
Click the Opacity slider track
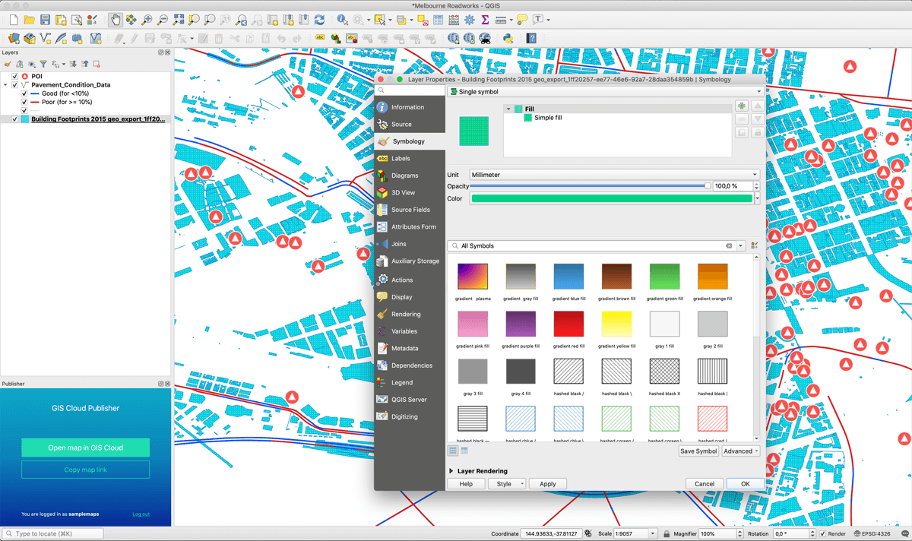(x=589, y=186)
